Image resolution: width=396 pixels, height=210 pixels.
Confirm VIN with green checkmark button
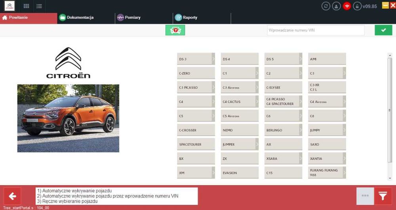pyautogui.click(x=383, y=30)
